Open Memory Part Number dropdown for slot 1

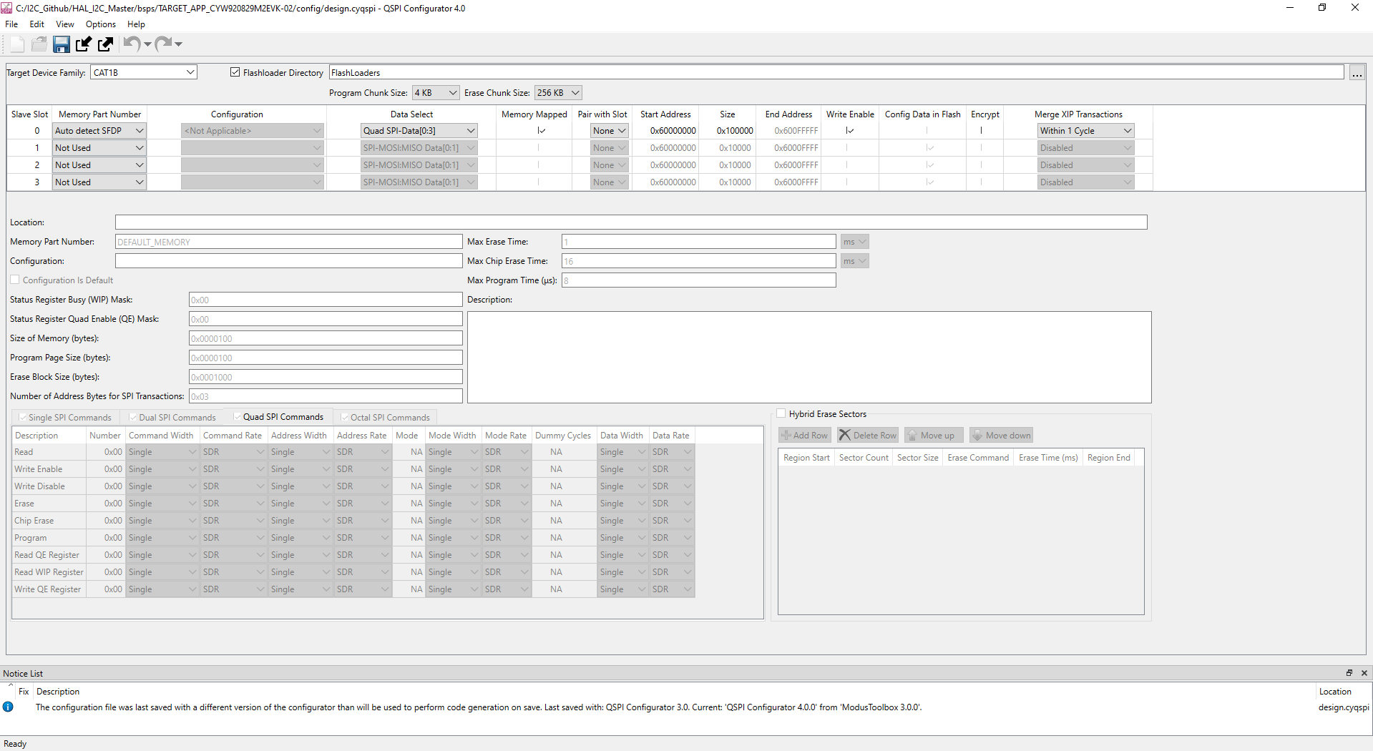99,148
